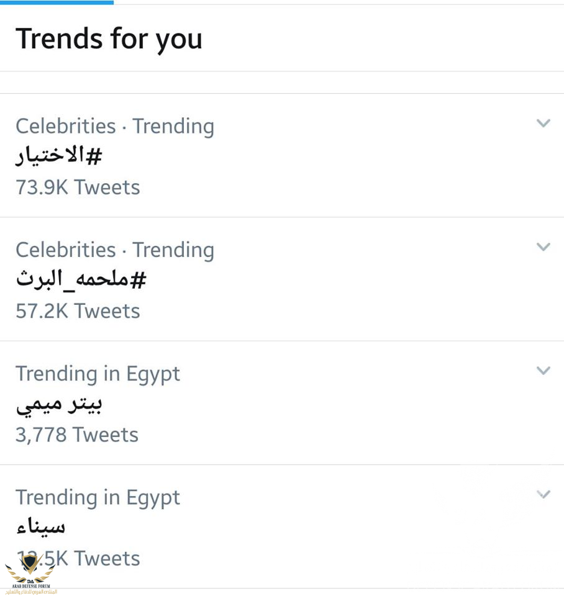Image resolution: width=564 pixels, height=596 pixels.
Task: Click the Tweets count under سيناء
Action: (x=78, y=558)
